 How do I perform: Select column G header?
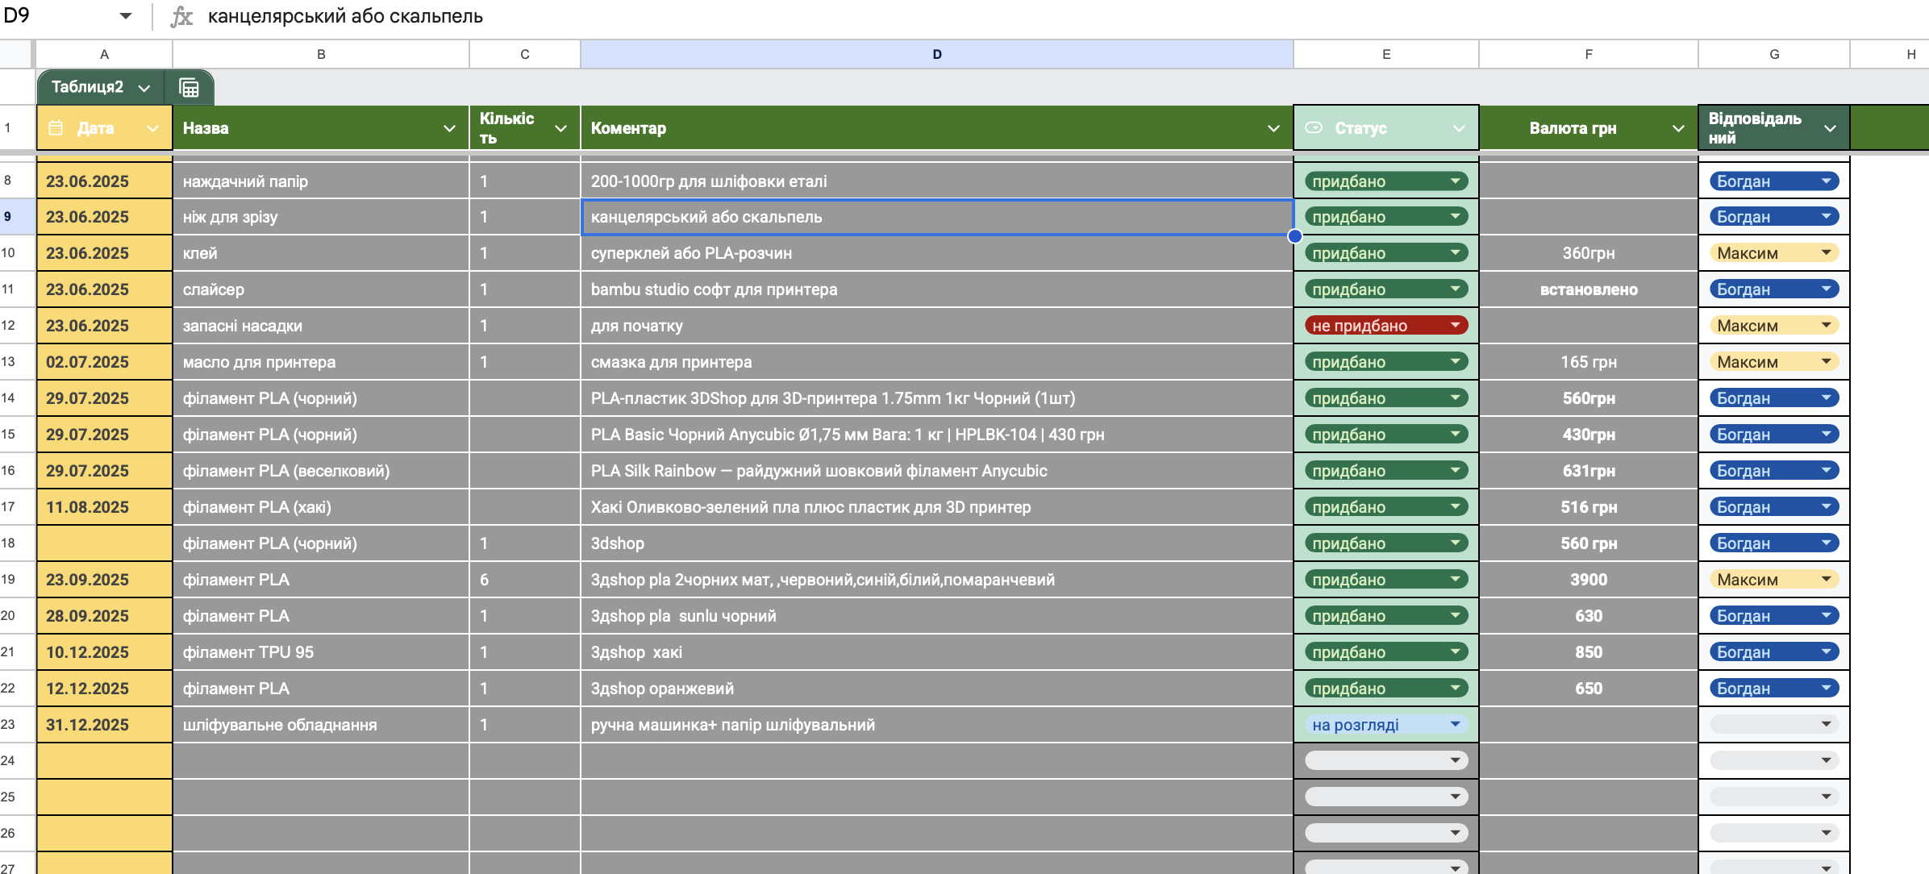(x=1774, y=54)
